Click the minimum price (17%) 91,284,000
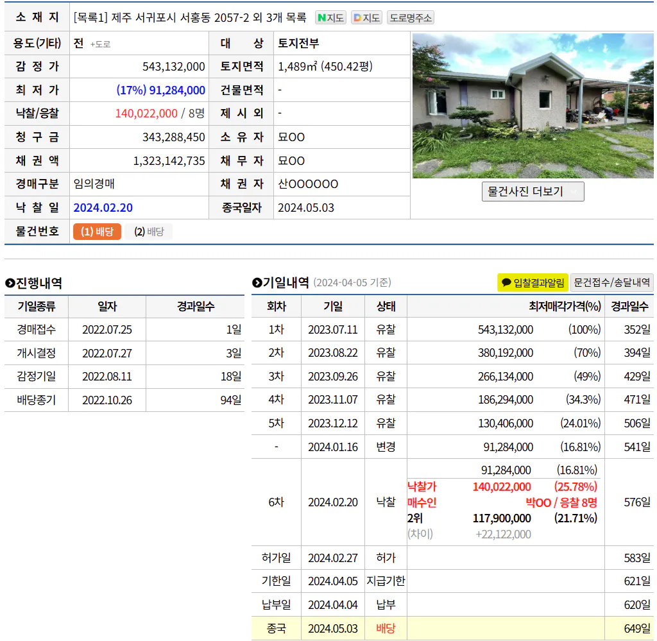Screen dimensions: 657x641 tap(160, 90)
